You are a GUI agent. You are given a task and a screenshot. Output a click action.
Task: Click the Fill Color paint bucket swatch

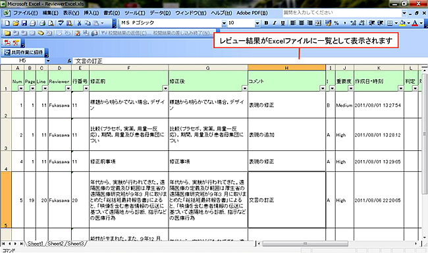pos(402,23)
